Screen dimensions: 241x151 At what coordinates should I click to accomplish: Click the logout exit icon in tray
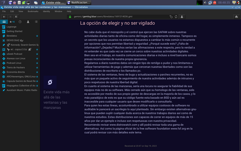238,2
